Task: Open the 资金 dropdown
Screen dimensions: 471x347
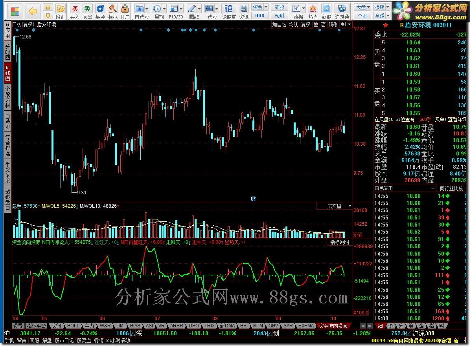Action: [x=260, y=7]
